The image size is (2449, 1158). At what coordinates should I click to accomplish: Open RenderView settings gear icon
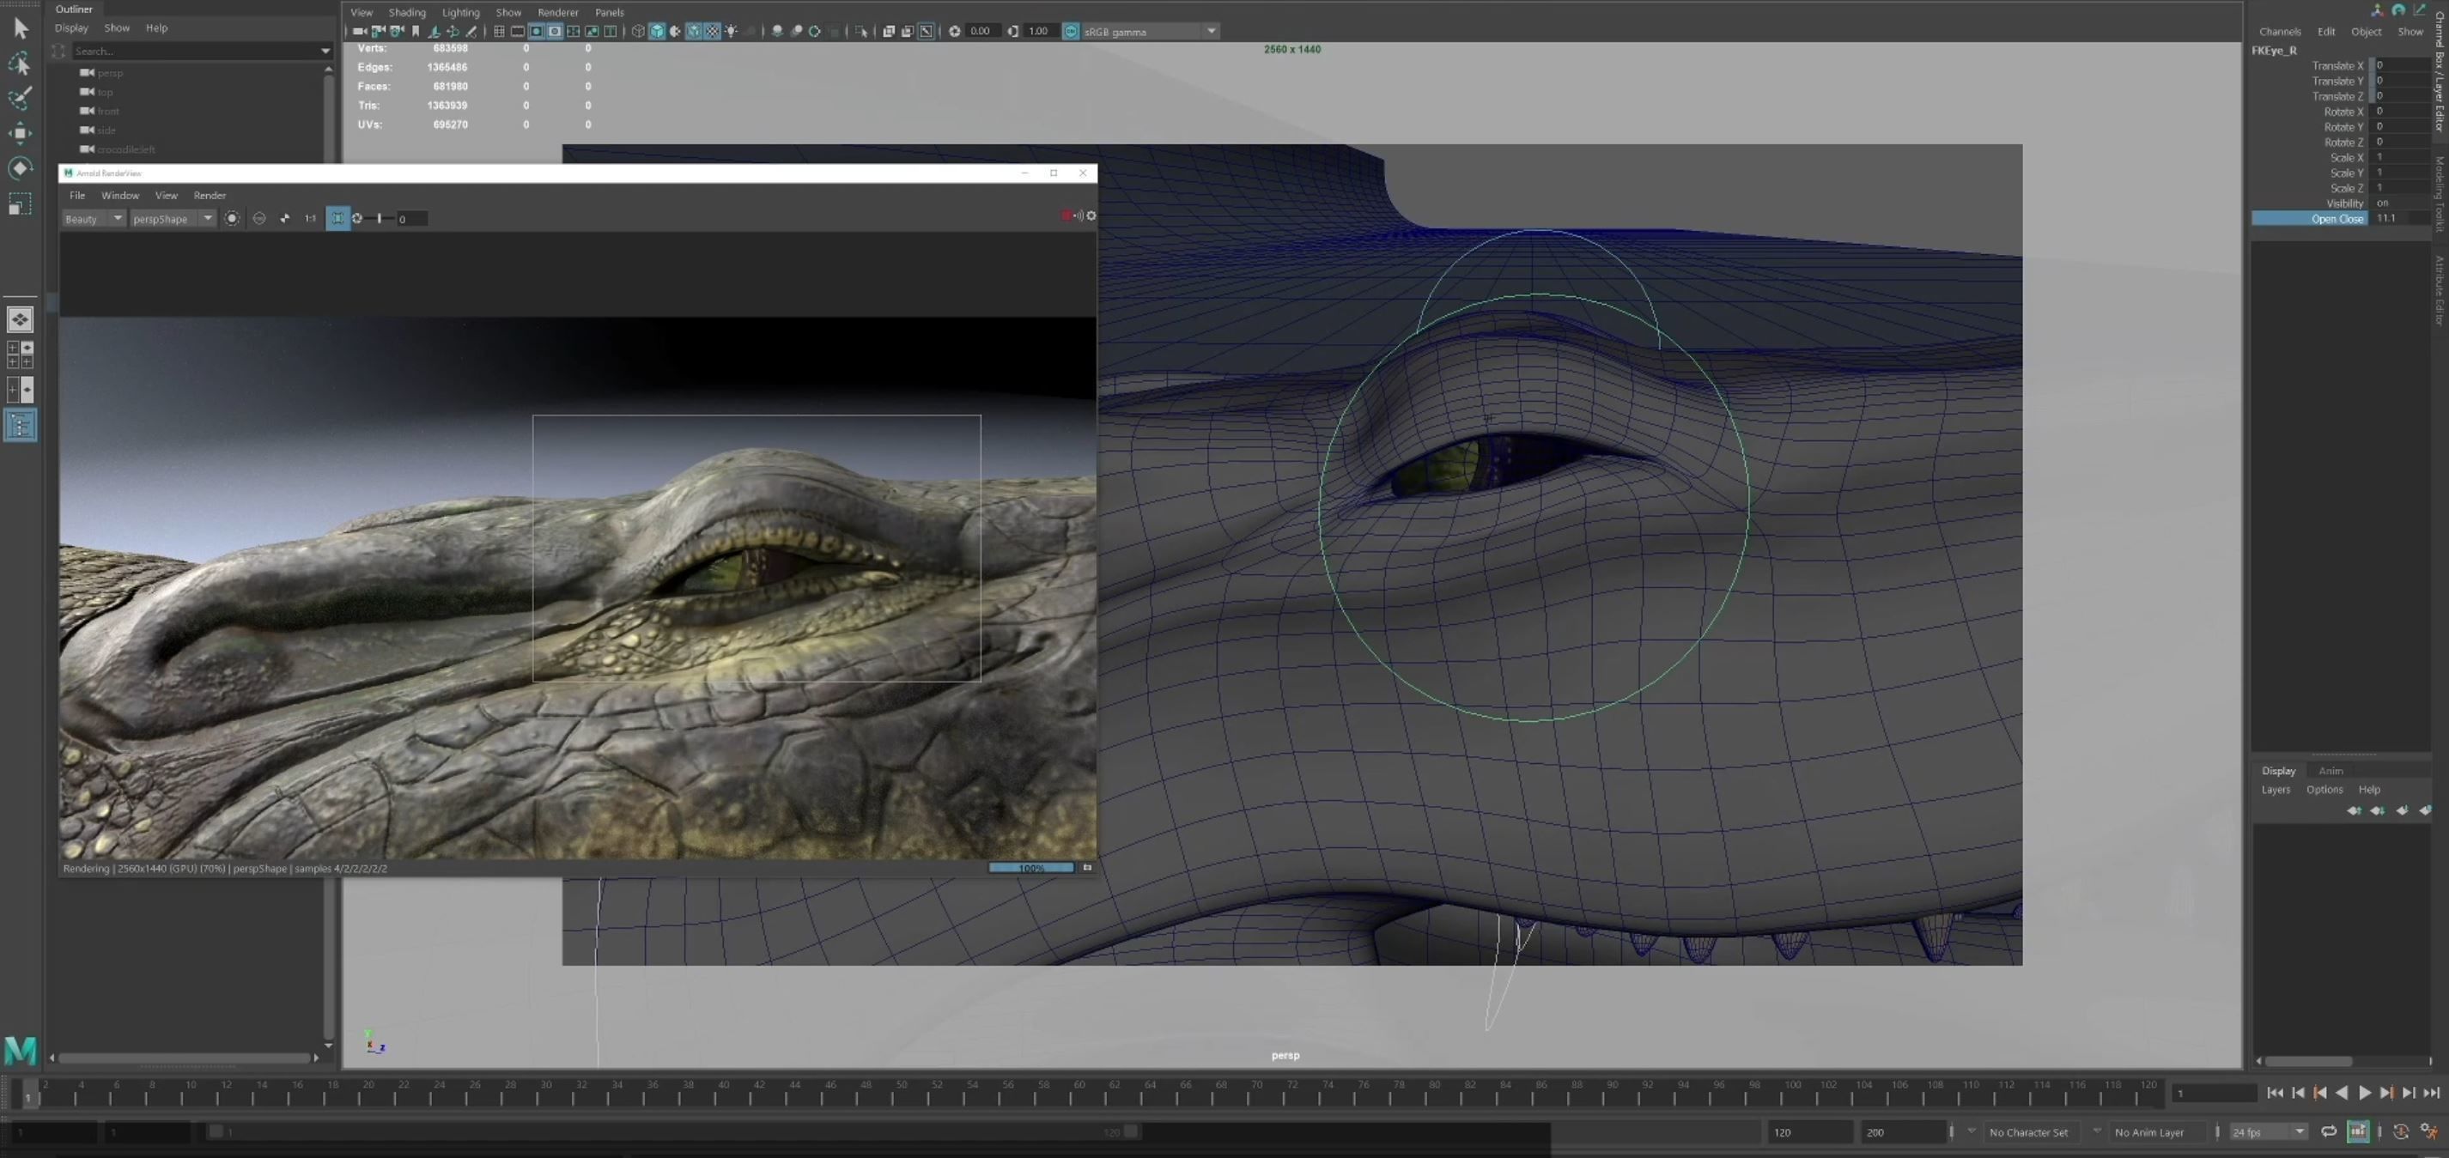point(1091,215)
